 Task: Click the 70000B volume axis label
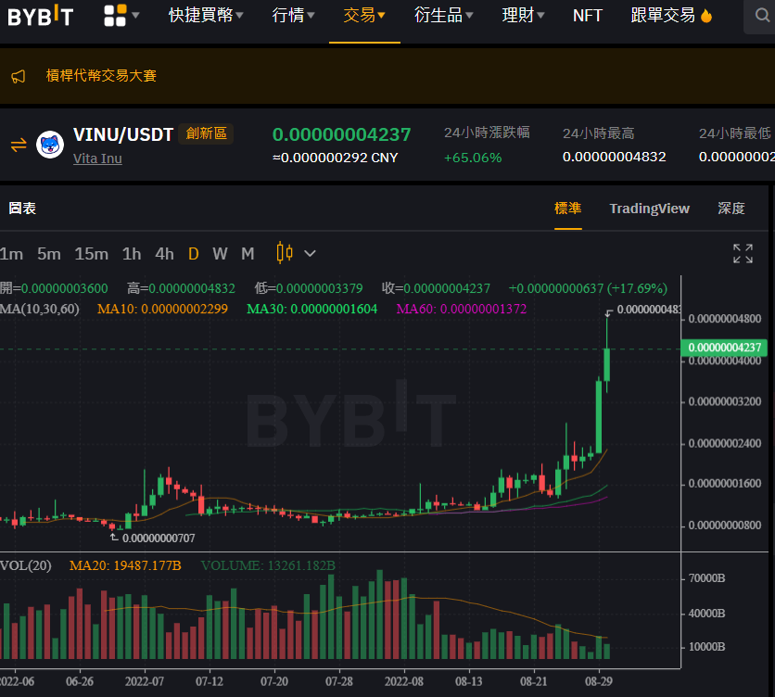tap(706, 578)
